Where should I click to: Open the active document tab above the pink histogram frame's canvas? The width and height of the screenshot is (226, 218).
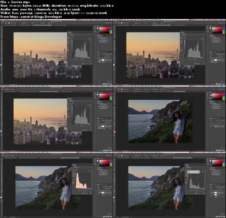(x=70, y=158)
